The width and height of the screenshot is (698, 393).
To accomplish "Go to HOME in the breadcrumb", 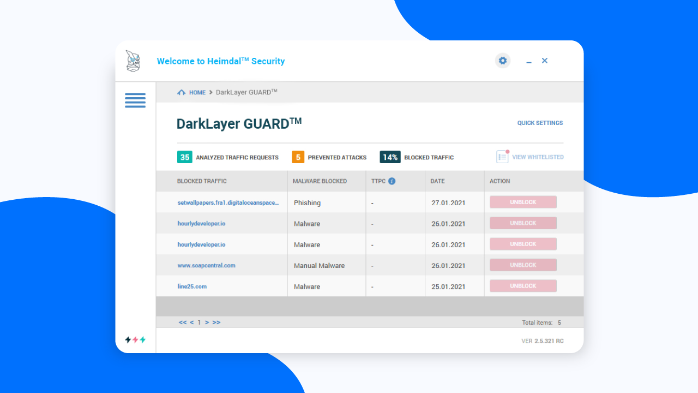I will click(x=197, y=93).
